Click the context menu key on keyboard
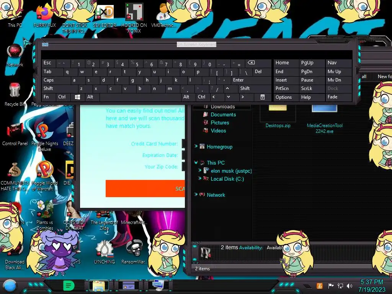Viewport: 392px width, 294px height. click(262, 97)
